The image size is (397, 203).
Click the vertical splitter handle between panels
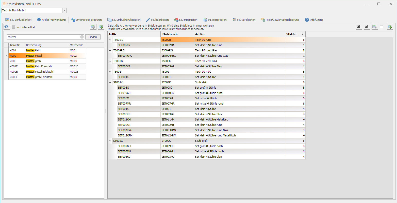click(x=106, y=111)
